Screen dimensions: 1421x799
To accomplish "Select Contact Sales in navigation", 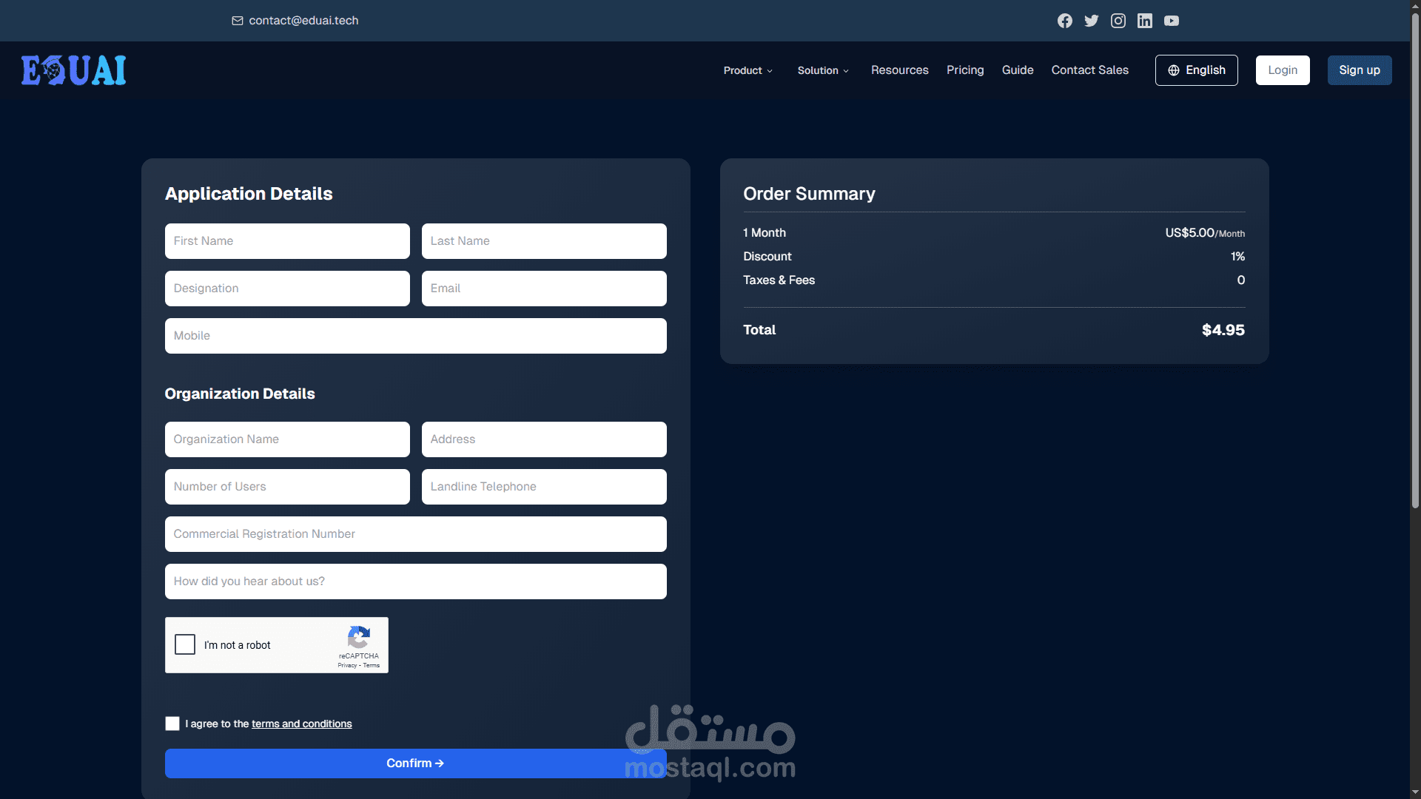I will pyautogui.click(x=1089, y=70).
